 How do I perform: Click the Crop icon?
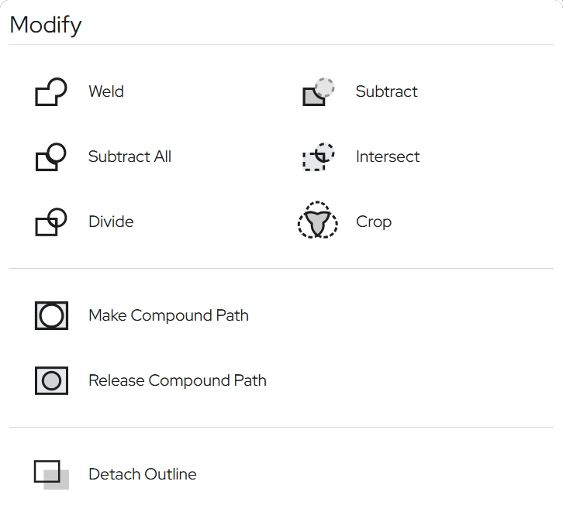point(318,221)
